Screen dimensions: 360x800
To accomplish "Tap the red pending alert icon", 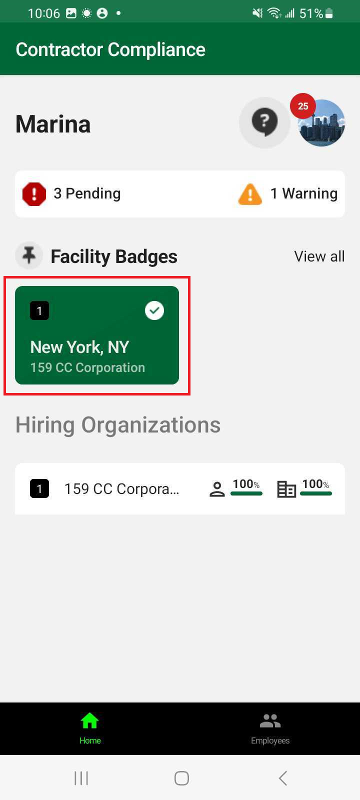I will (34, 194).
